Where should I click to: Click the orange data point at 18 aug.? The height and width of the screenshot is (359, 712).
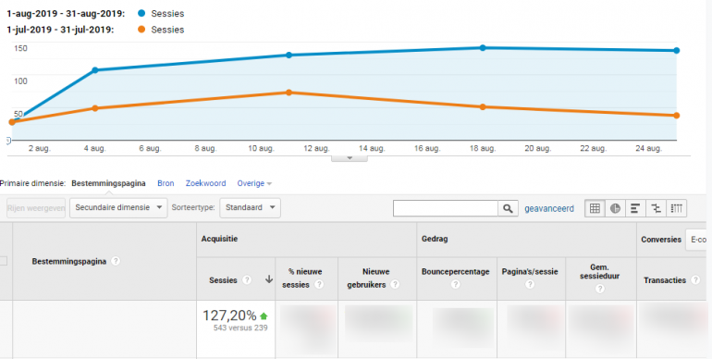(x=483, y=106)
